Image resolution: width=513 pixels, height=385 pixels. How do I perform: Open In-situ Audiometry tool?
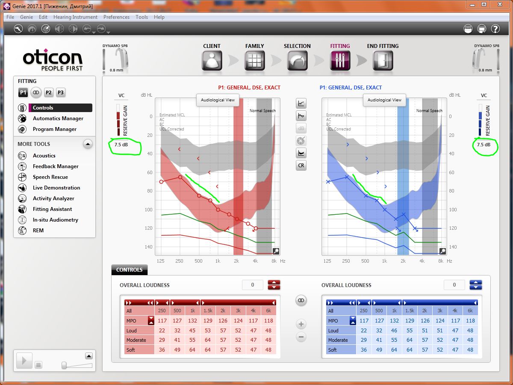pos(56,220)
